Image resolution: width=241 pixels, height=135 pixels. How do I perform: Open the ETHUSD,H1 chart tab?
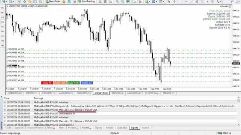[x=169, y=93]
